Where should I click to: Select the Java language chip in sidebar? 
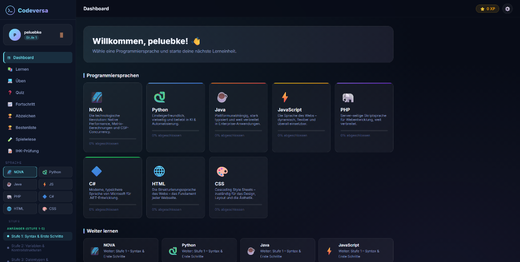20,184
